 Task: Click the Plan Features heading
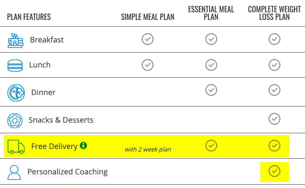click(x=29, y=17)
